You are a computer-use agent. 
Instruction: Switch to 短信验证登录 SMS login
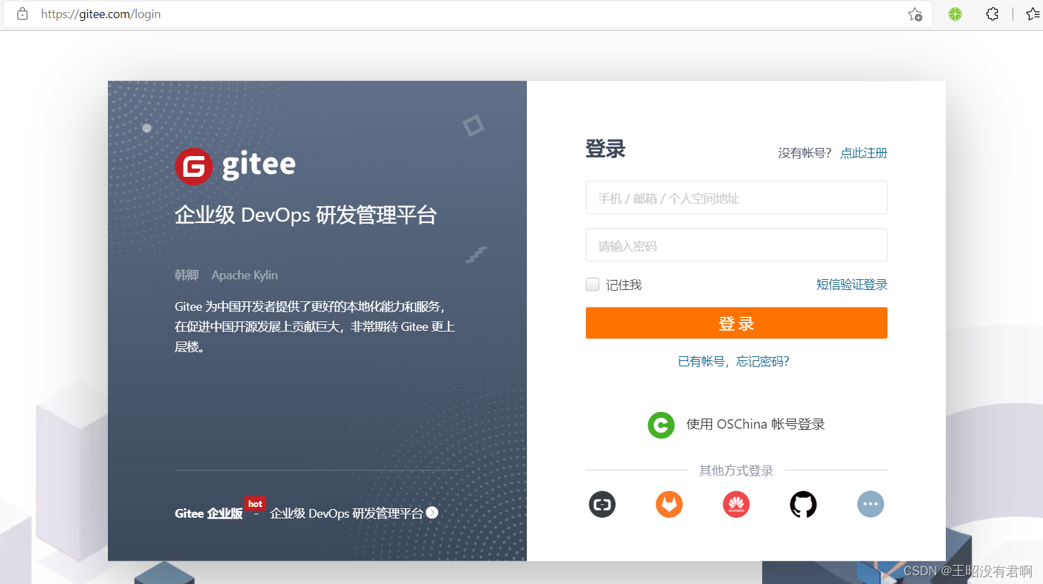(x=851, y=285)
